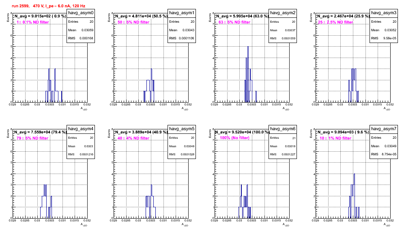Viewport: 404px width, 232px height.
Task: Click the N_avg = 7.559e+04 label
Action: [40, 132]
